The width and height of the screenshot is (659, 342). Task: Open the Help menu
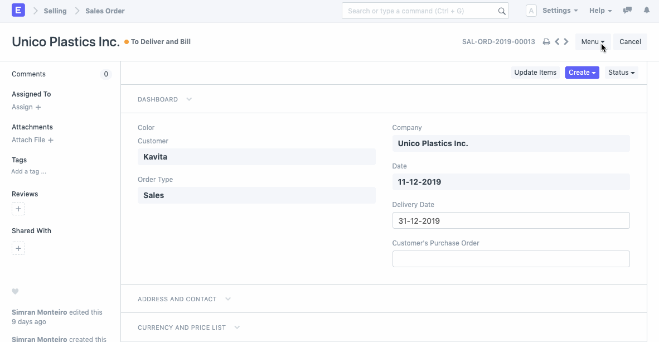600,11
